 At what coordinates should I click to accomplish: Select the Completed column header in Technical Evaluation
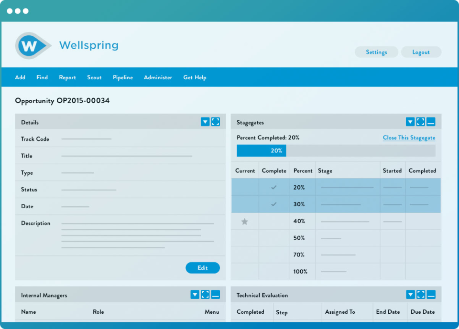(x=251, y=311)
